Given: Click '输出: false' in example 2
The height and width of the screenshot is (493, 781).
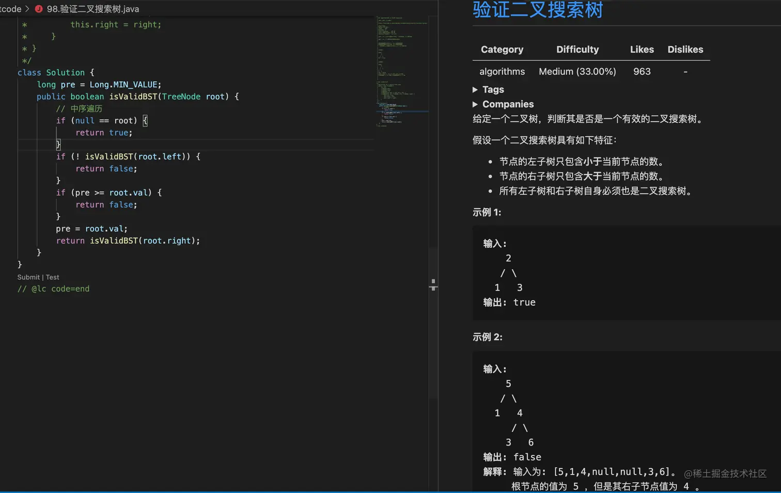Looking at the screenshot, I should coord(512,457).
